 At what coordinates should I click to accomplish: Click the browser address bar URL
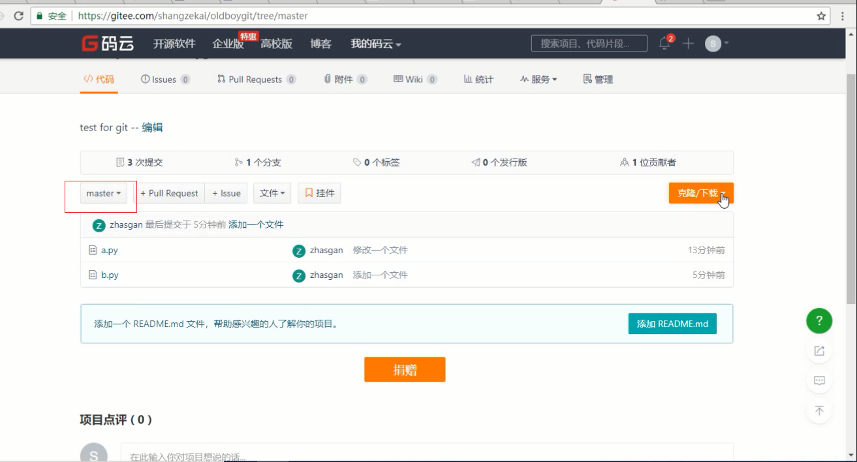(x=193, y=16)
